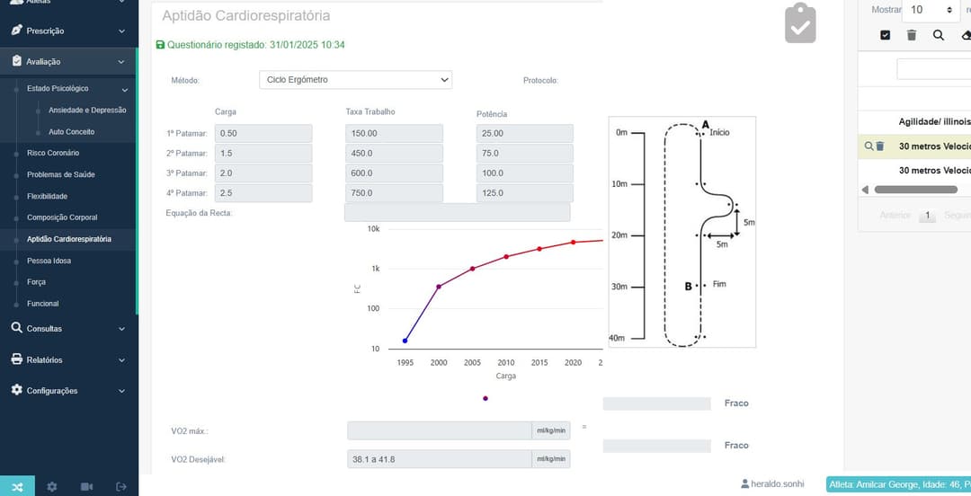
Task: Open the Método dropdown showing Ciclo Ergómetro
Action: pos(355,80)
